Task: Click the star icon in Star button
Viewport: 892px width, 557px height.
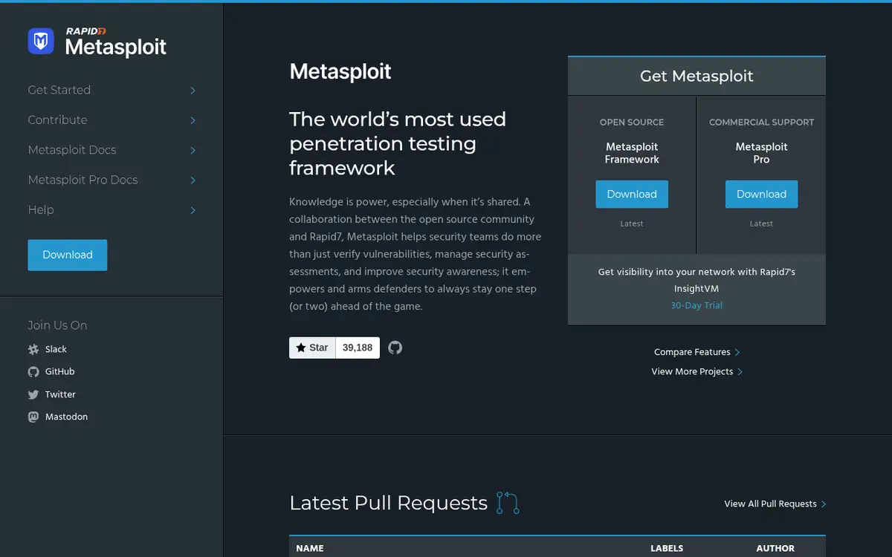Action: (301, 348)
